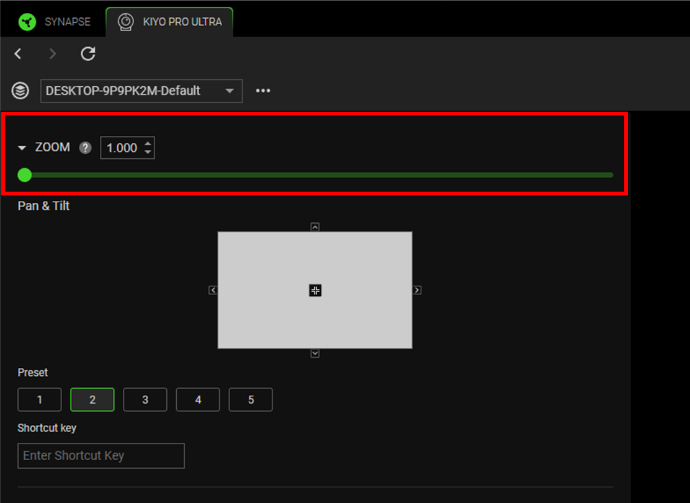This screenshot has height=503, width=690.
Task: Click the Razer Synapse logo icon
Action: pos(26,21)
